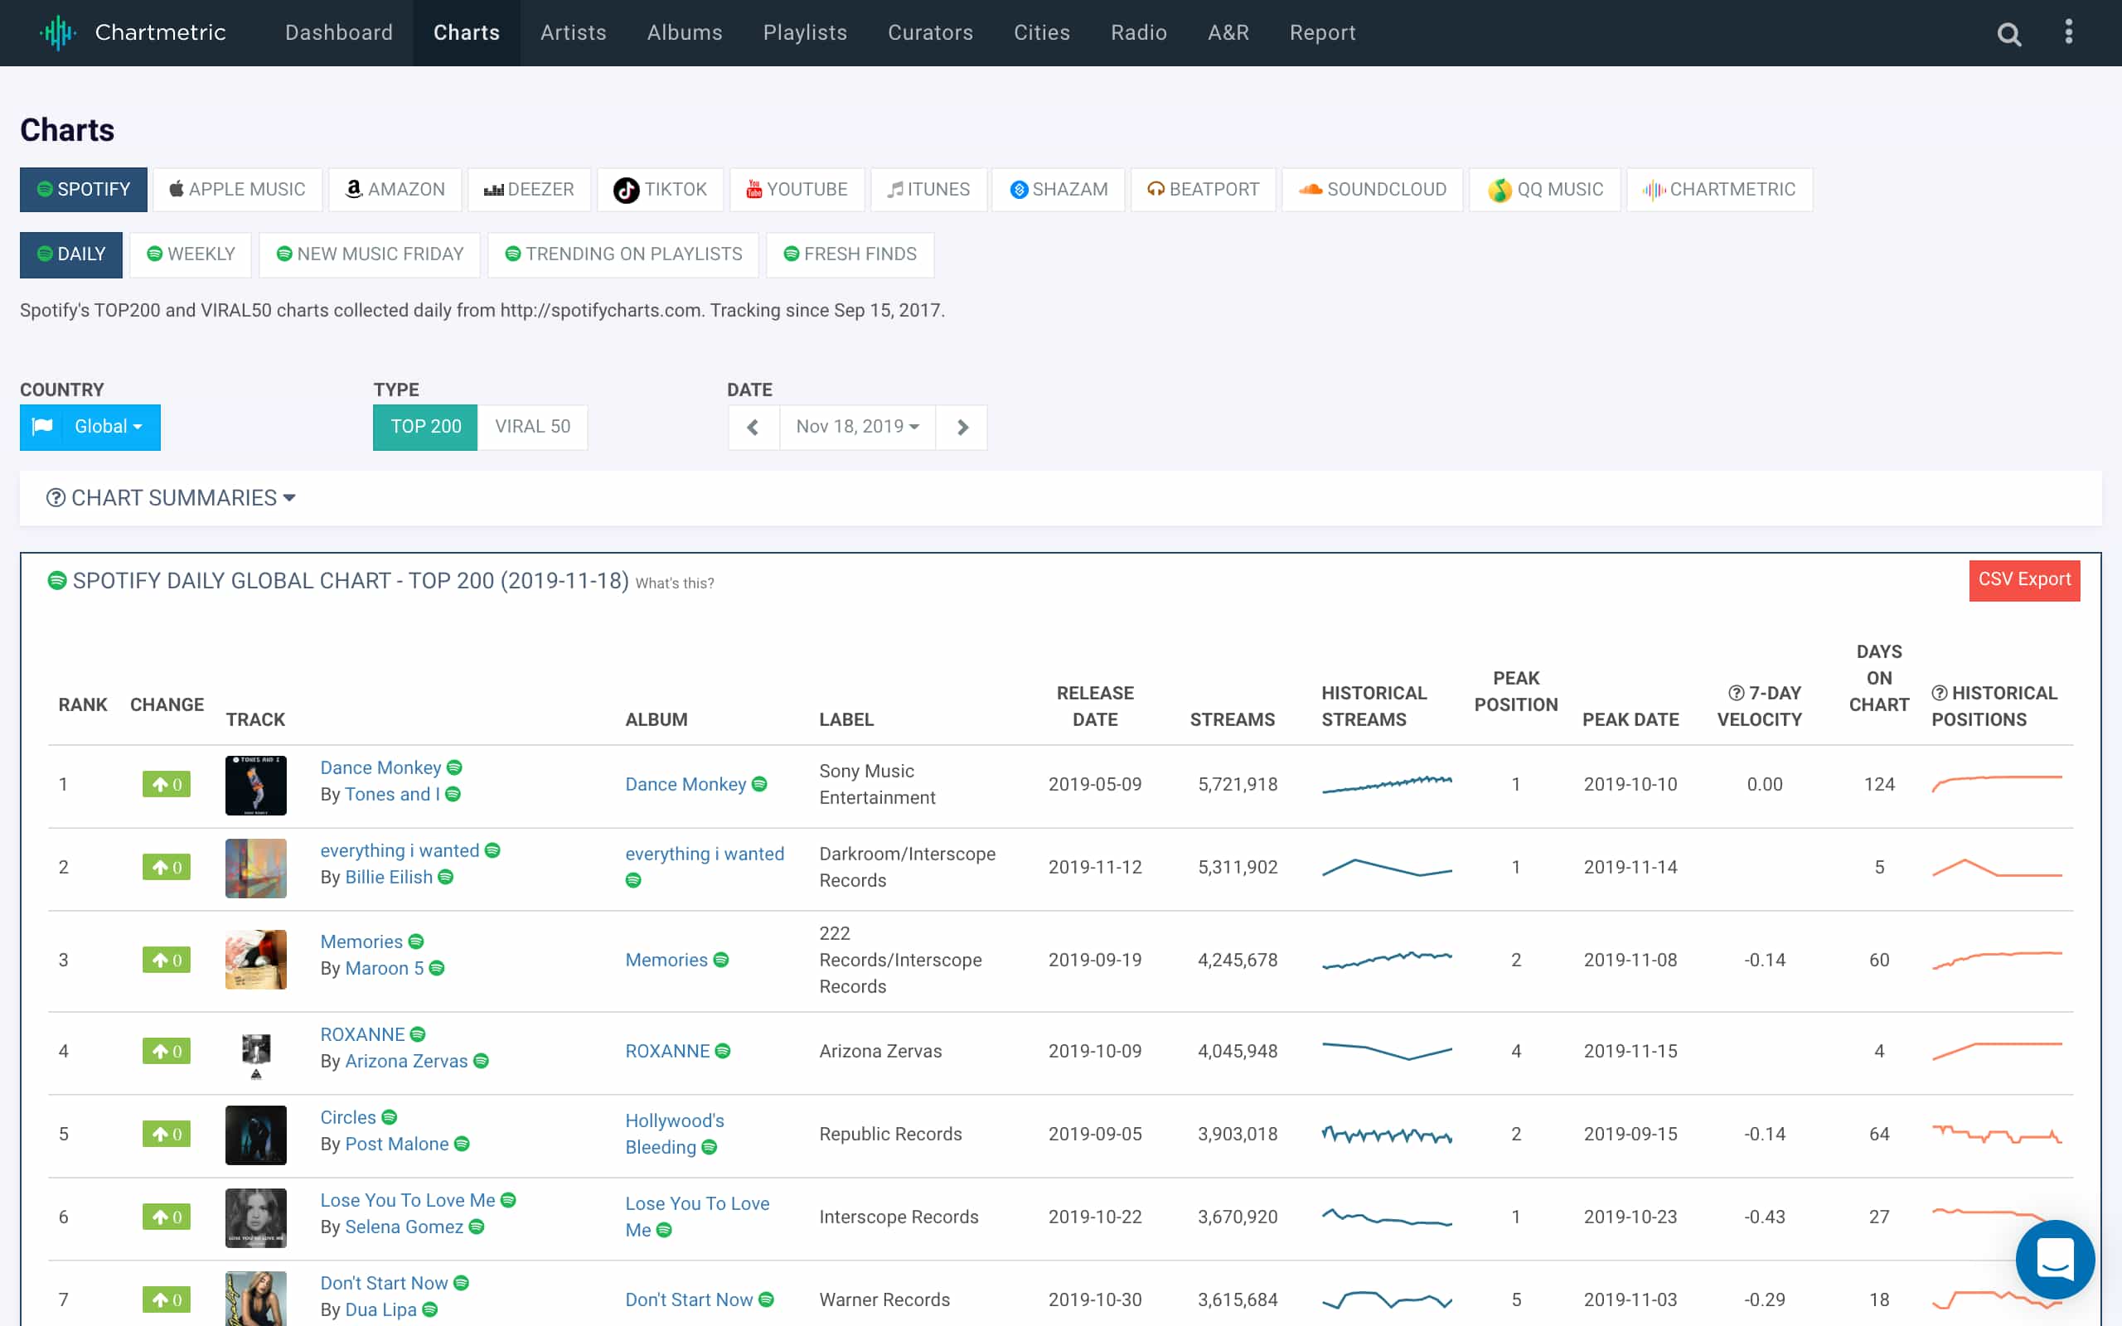2122x1326 pixels.
Task: Open the Curators nav item
Action: click(x=930, y=32)
